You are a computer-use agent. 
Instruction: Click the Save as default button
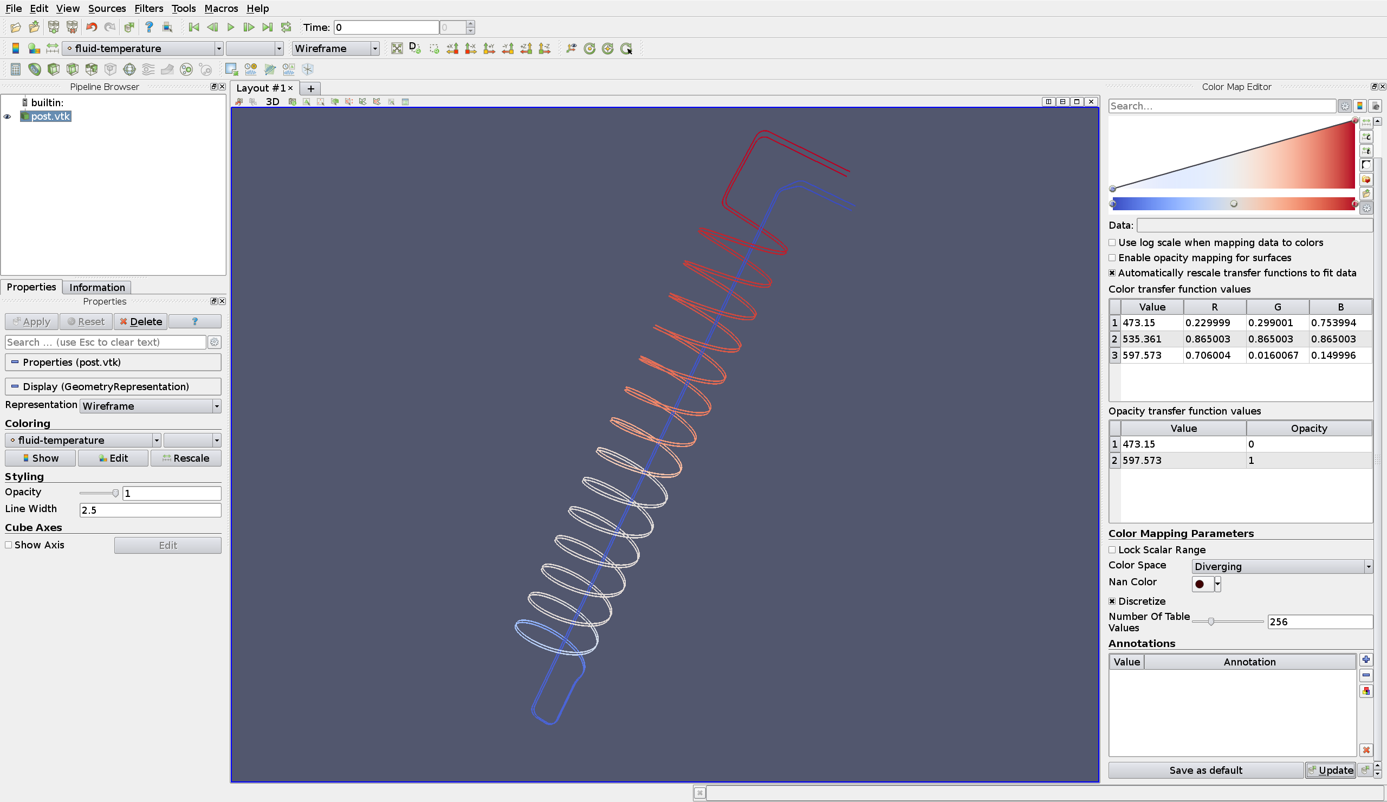coord(1205,770)
